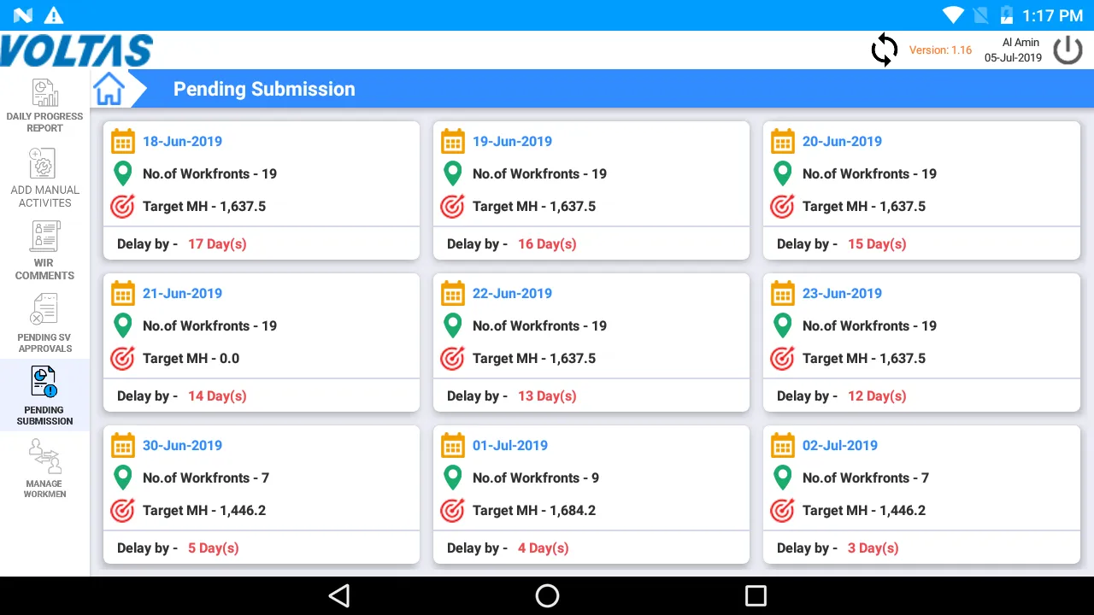Click Target MH - 0.0 text
The image size is (1094, 615).
191,359
